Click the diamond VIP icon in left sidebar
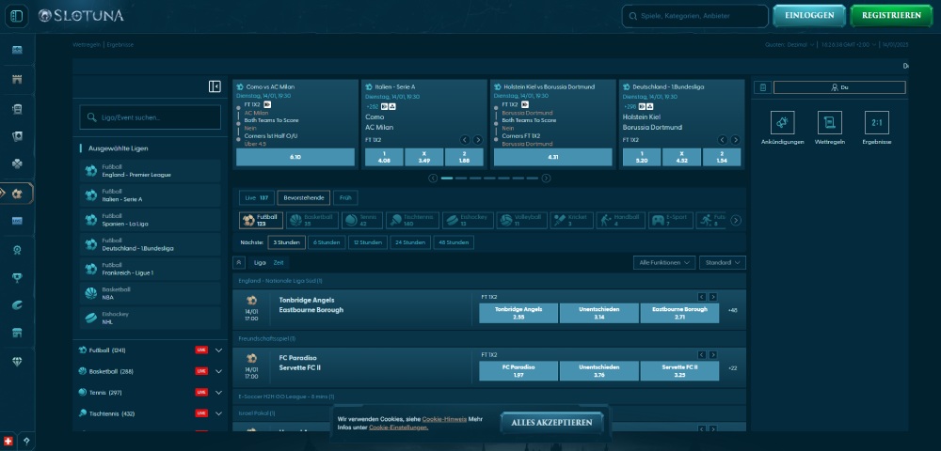 coord(17,361)
